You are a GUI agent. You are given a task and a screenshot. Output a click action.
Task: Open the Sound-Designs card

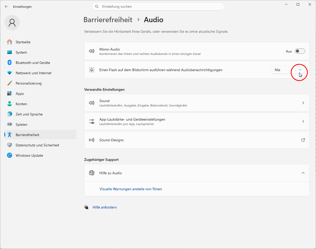point(197,140)
